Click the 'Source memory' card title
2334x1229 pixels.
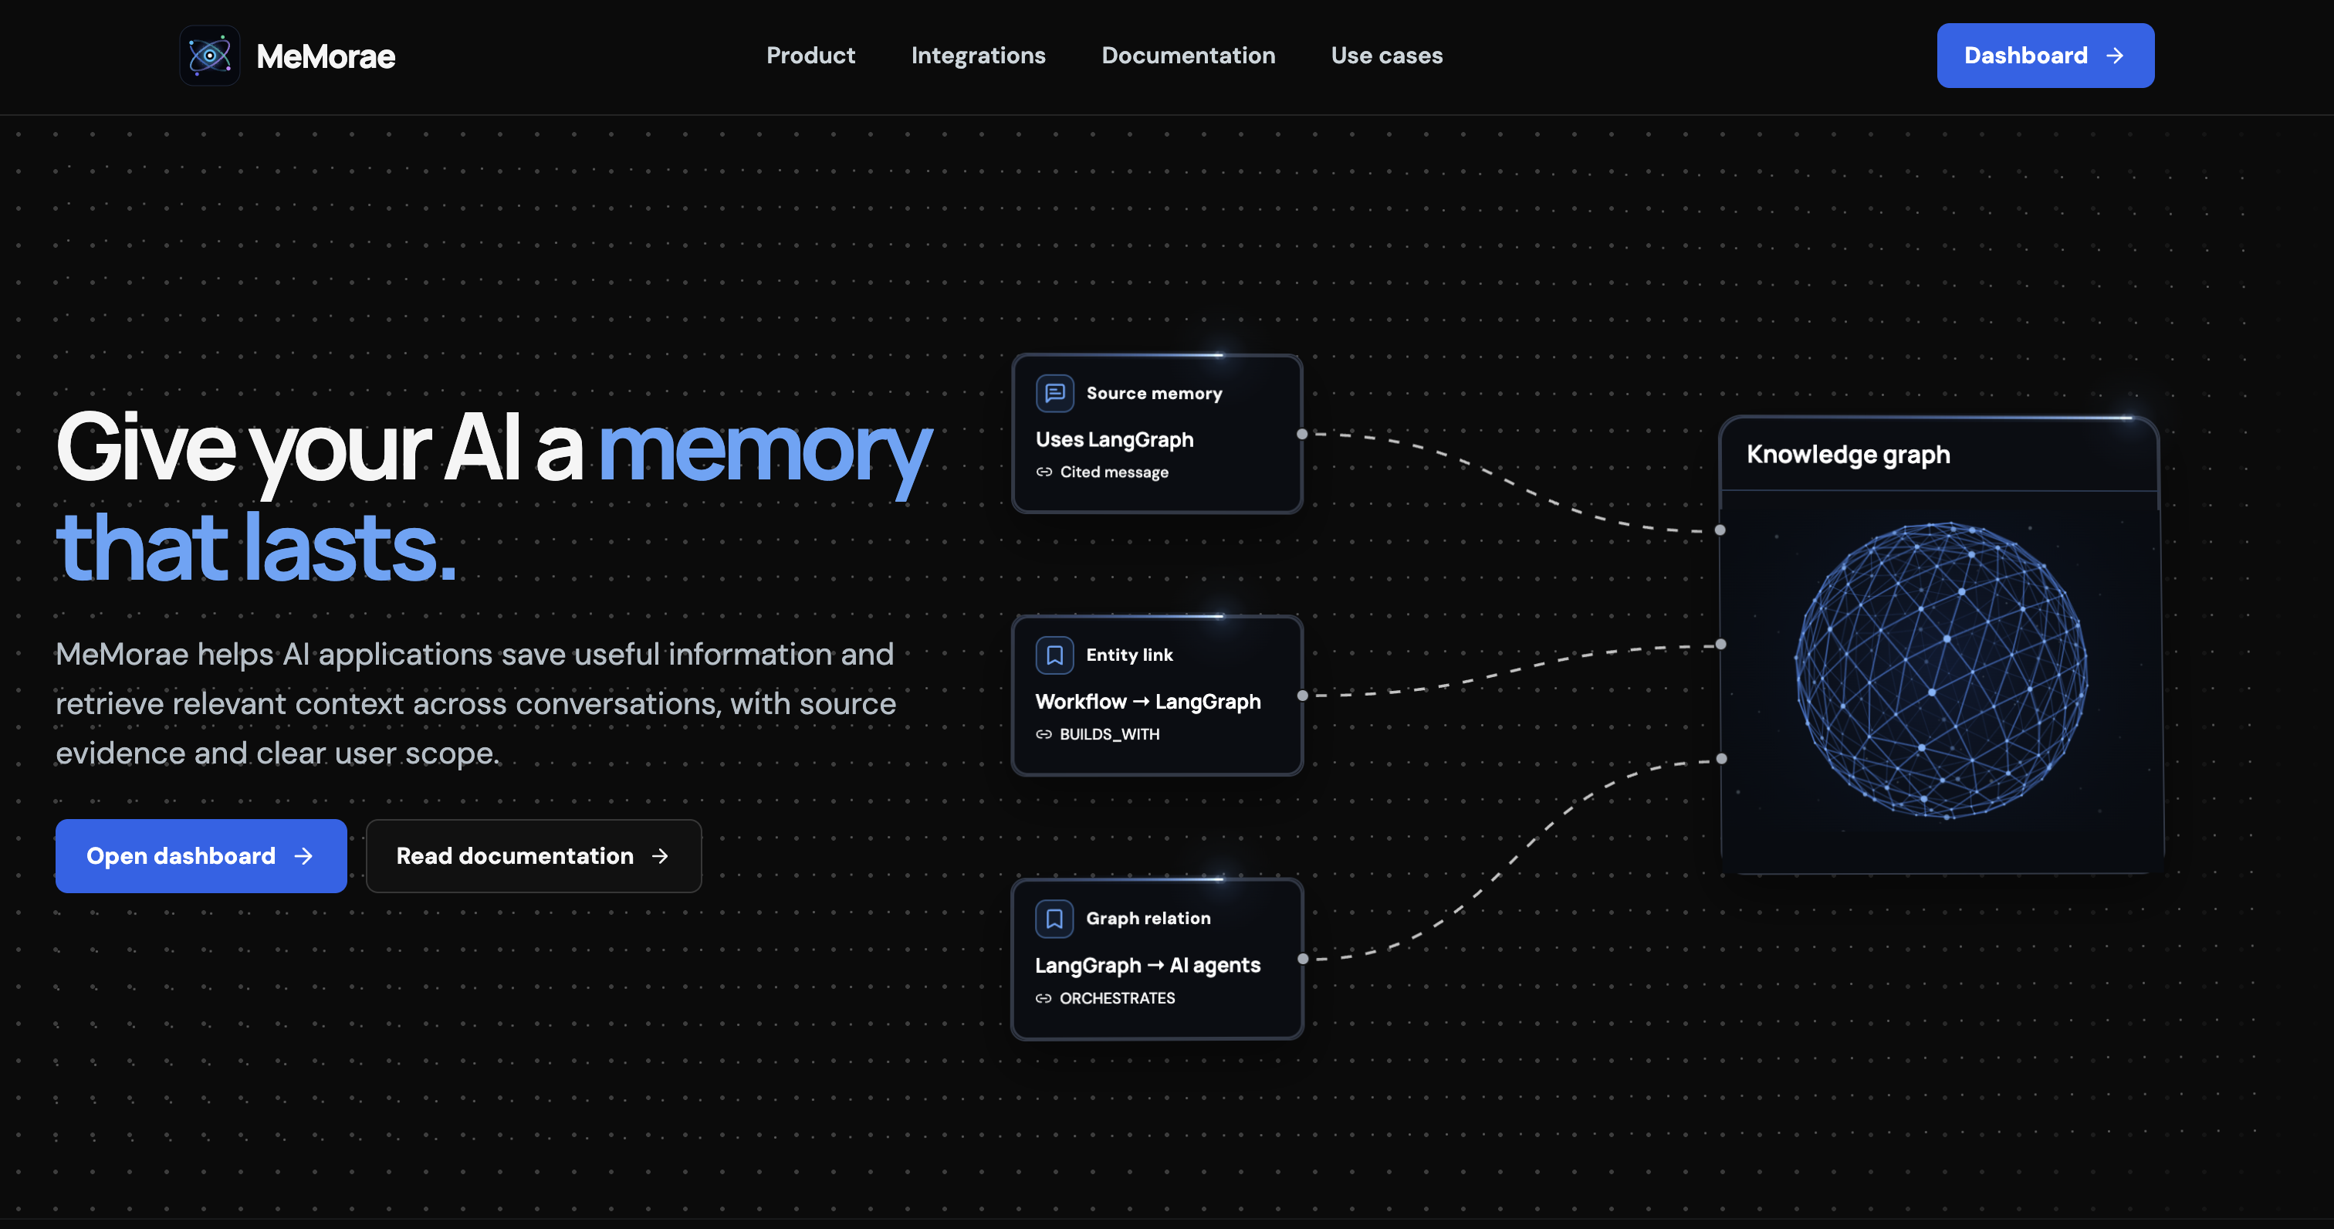1153,394
